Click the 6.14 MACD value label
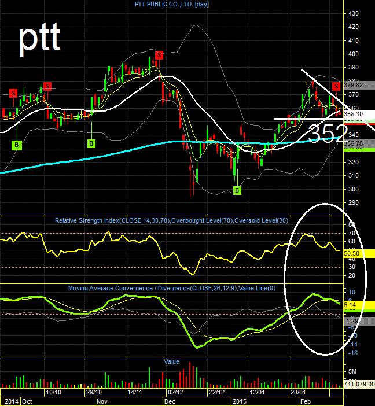375x406 pixels. (x=359, y=305)
